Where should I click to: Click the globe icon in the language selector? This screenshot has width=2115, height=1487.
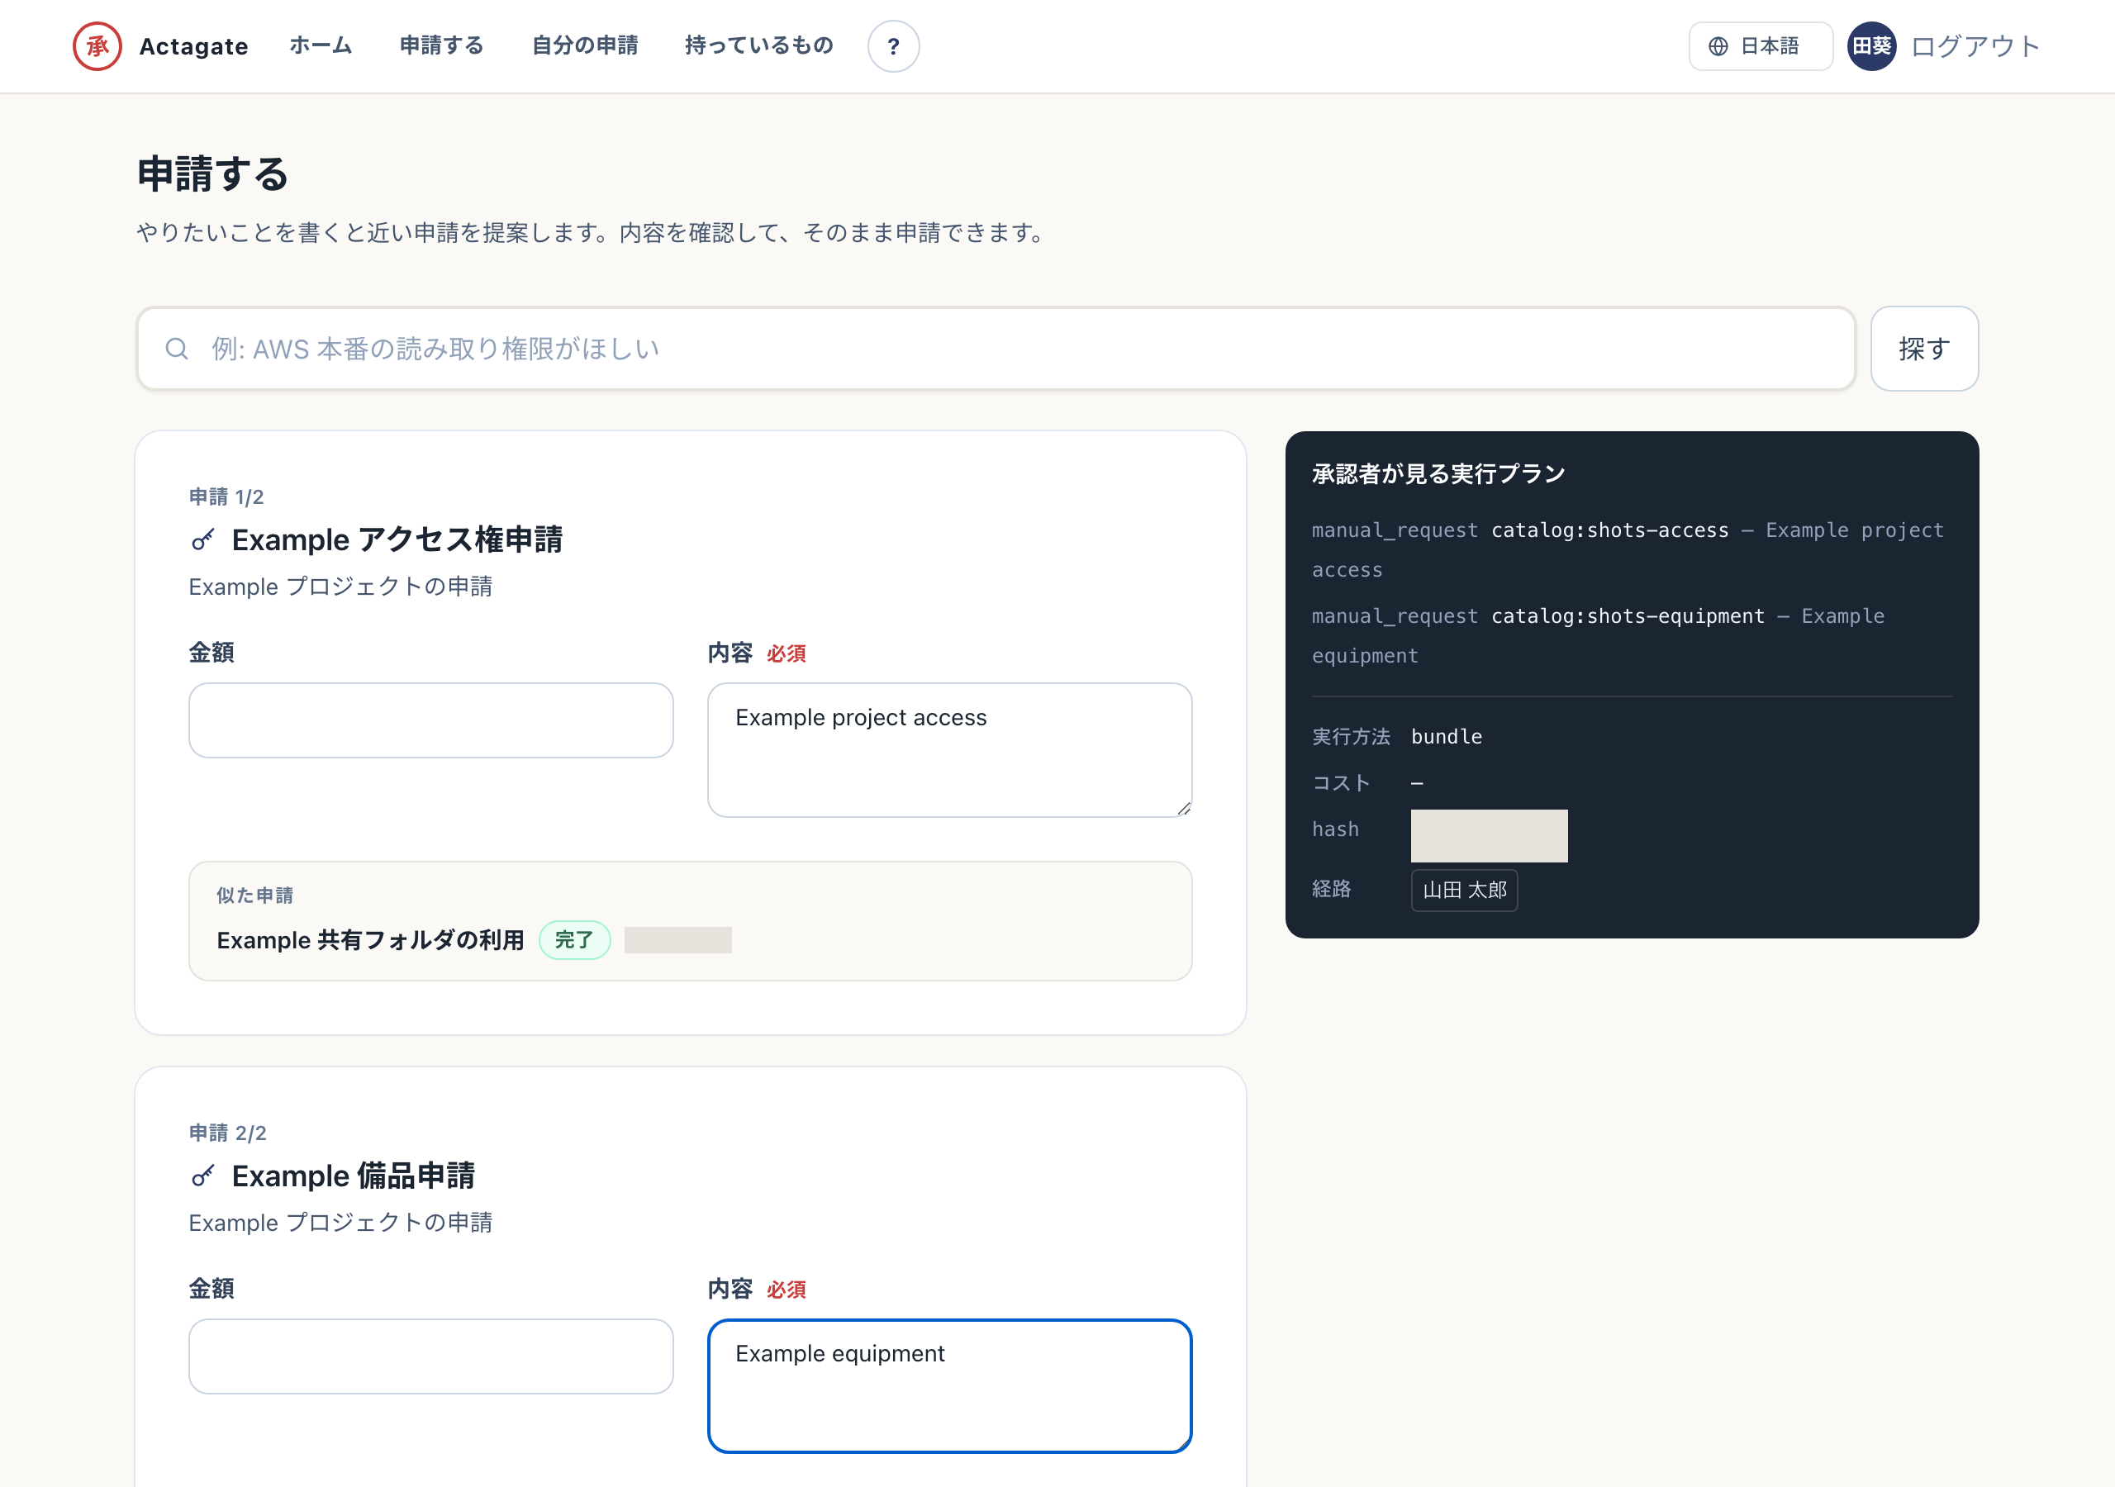click(1718, 46)
